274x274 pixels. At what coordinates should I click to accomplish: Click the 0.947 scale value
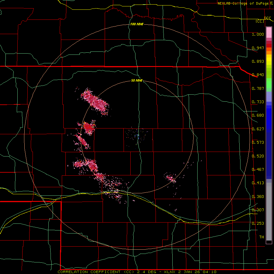(x=258, y=48)
